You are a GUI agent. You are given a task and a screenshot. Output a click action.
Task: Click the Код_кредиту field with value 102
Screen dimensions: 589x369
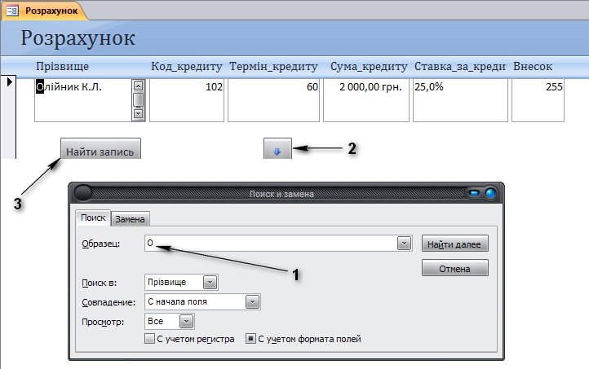[x=187, y=100]
